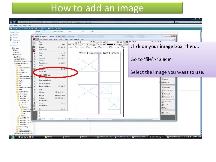Choose Browse in the File menu

point(52,47)
